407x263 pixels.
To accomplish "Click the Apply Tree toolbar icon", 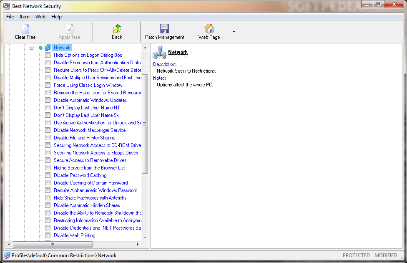I will pos(70,29).
